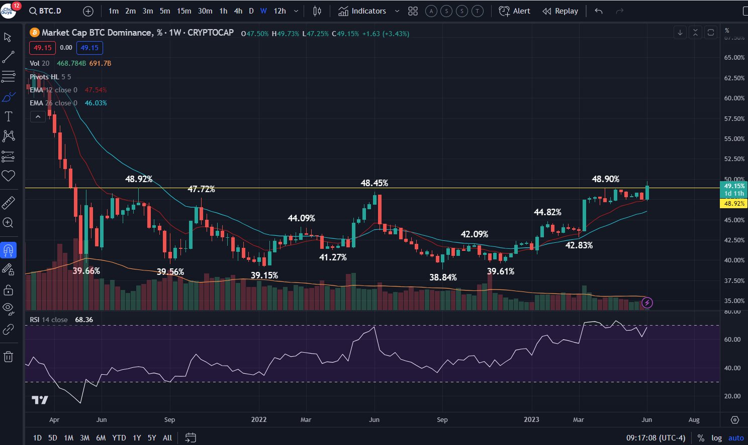Screen dimensions: 748x445
Task: Select the weekly W timeframe
Action: (x=263, y=11)
